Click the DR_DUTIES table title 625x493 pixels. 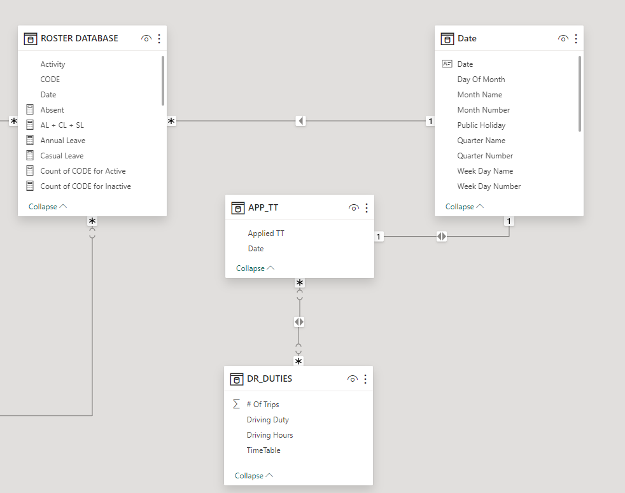269,378
